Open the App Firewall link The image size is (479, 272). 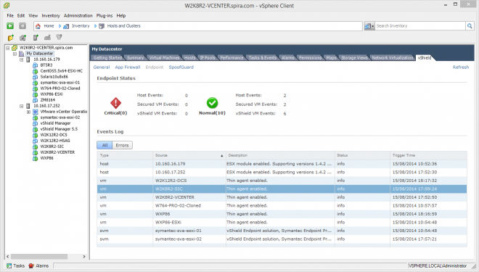pos(128,67)
